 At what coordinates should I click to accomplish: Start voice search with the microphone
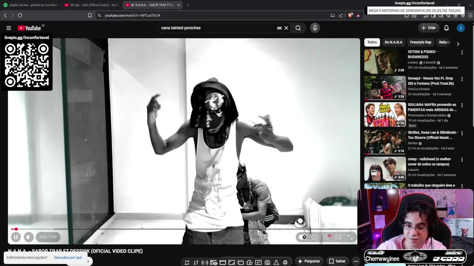tap(315, 28)
